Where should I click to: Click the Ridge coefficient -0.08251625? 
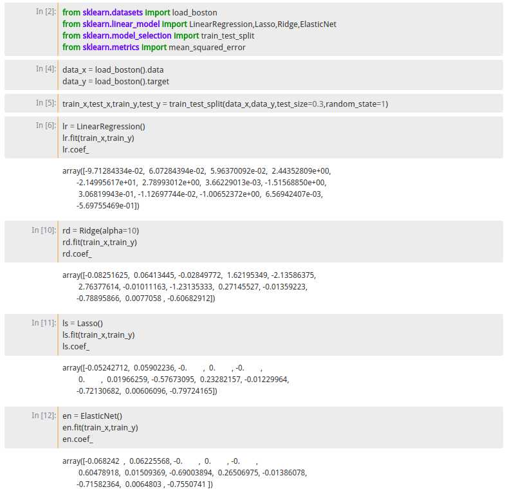point(106,275)
